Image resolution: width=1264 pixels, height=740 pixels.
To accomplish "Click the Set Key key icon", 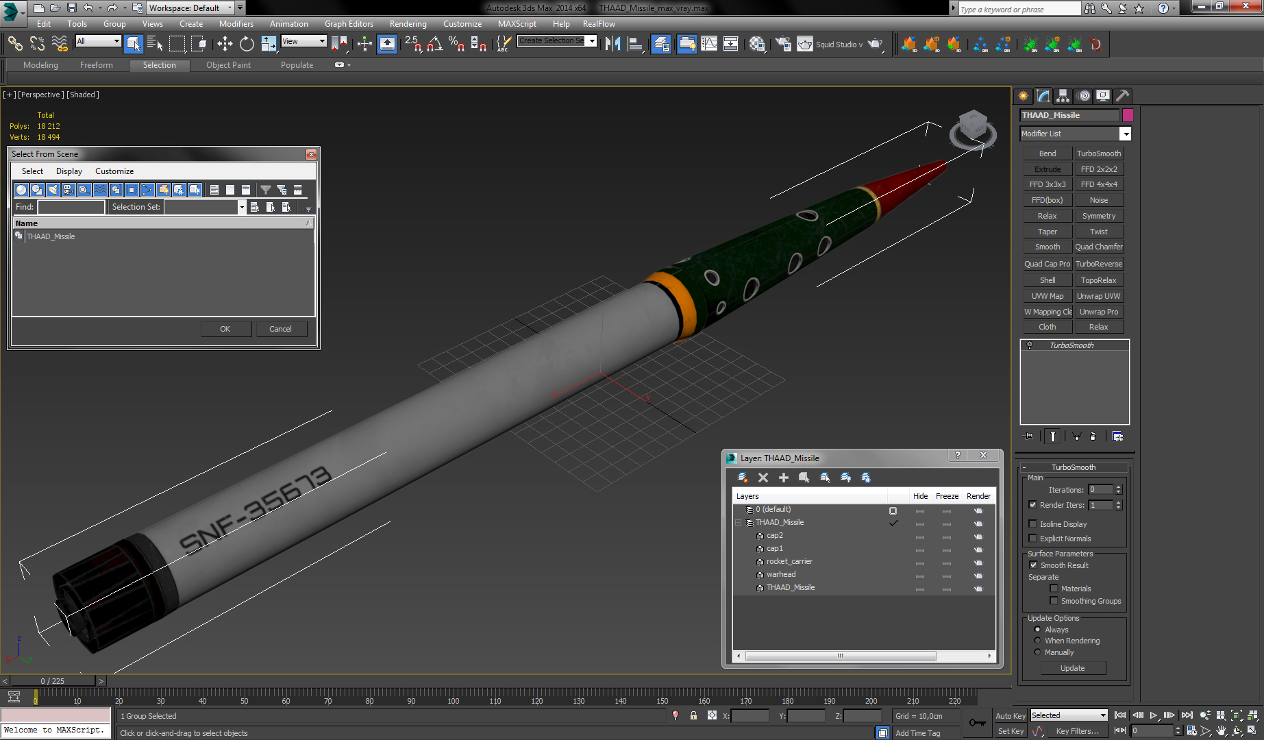I will click(x=978, y=723).
